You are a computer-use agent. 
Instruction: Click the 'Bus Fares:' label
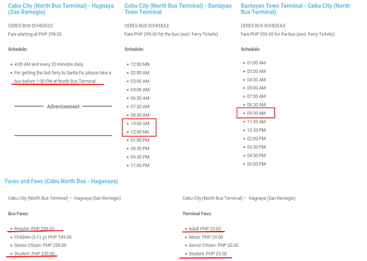[x=18, y=213]
